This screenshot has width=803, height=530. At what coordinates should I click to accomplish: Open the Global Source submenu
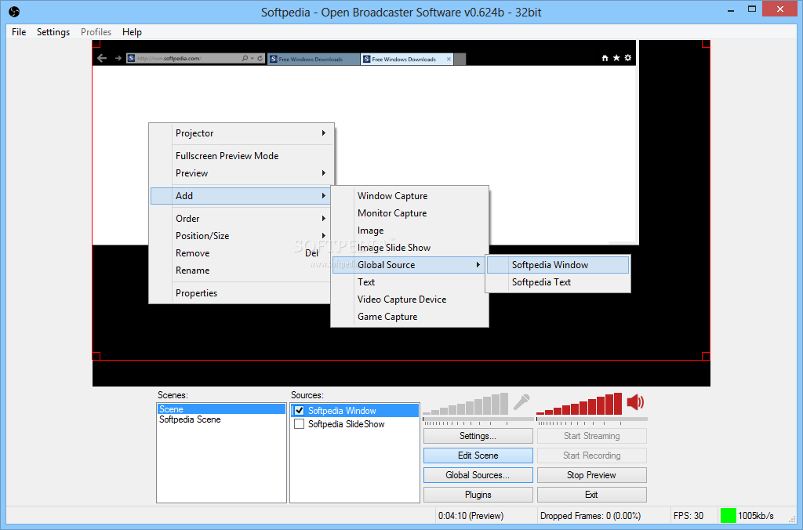coord(409,265)
